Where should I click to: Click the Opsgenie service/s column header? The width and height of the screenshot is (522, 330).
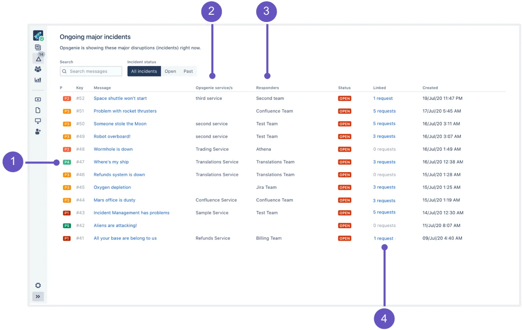214,88
